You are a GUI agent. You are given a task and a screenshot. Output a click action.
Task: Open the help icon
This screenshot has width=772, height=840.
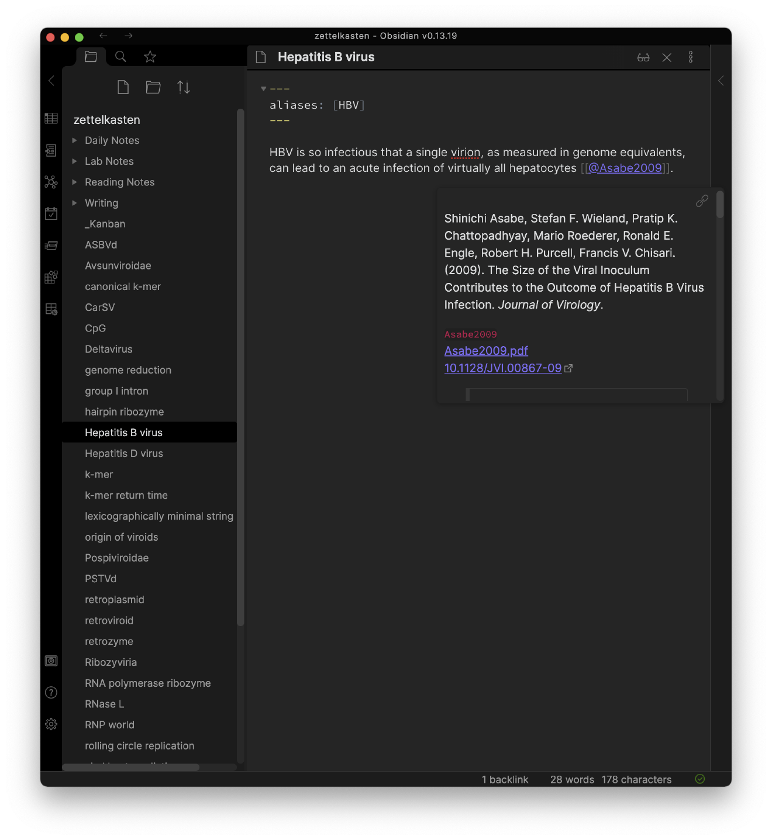pos(51,693)
